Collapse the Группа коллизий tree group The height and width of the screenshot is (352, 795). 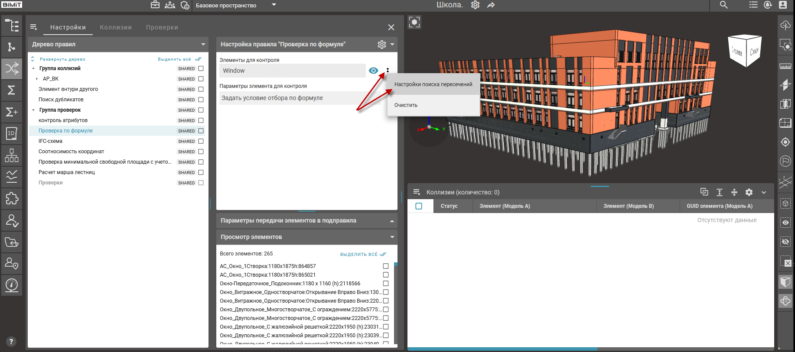[33, 68]
